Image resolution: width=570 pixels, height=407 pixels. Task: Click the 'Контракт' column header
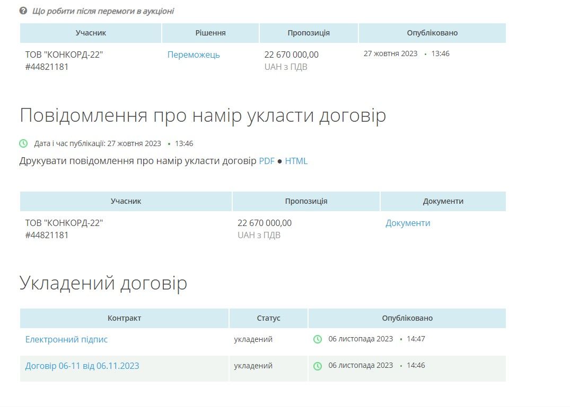124,318
